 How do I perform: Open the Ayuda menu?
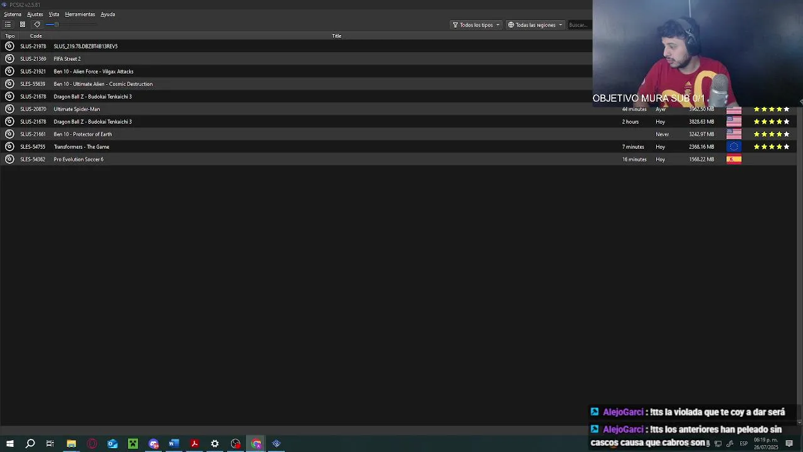point(108,14)
